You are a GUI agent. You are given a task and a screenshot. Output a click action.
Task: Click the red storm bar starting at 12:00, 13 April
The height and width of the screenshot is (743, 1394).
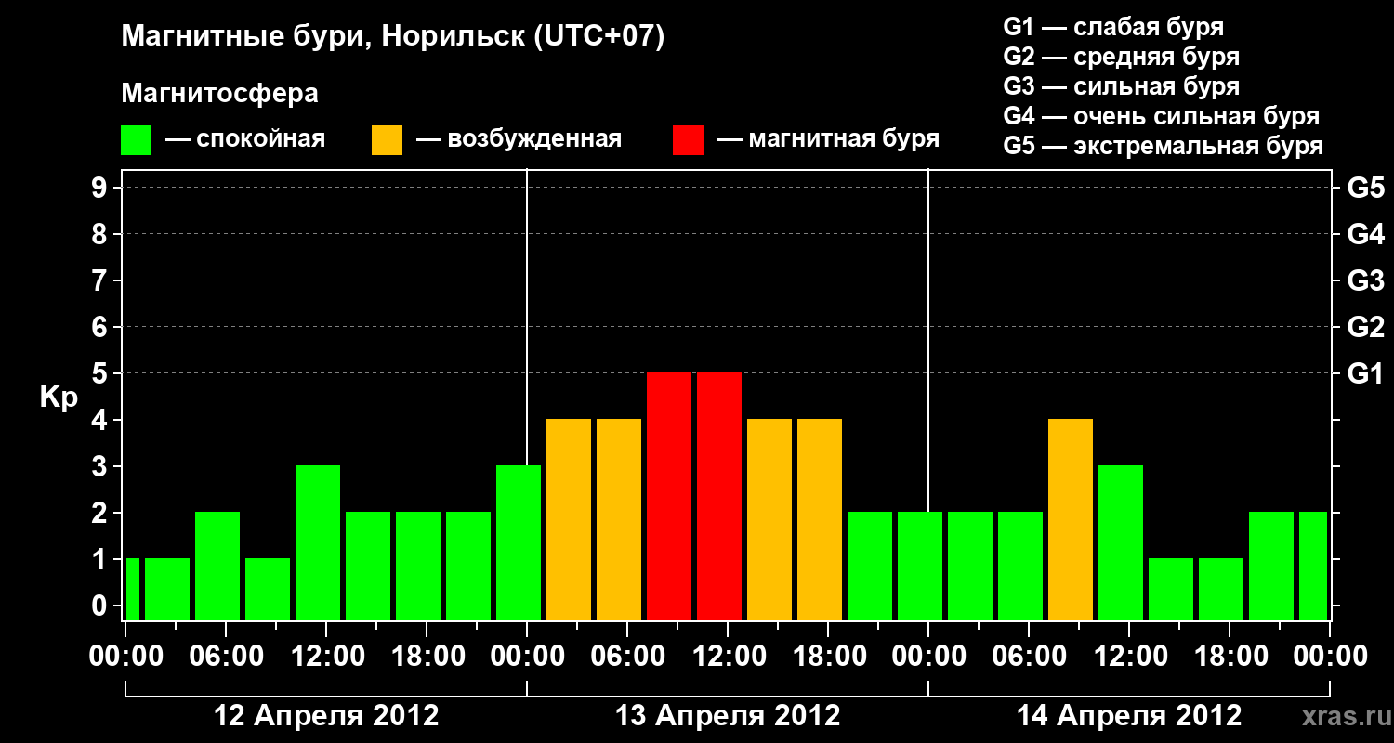click(x=719, y=497)
